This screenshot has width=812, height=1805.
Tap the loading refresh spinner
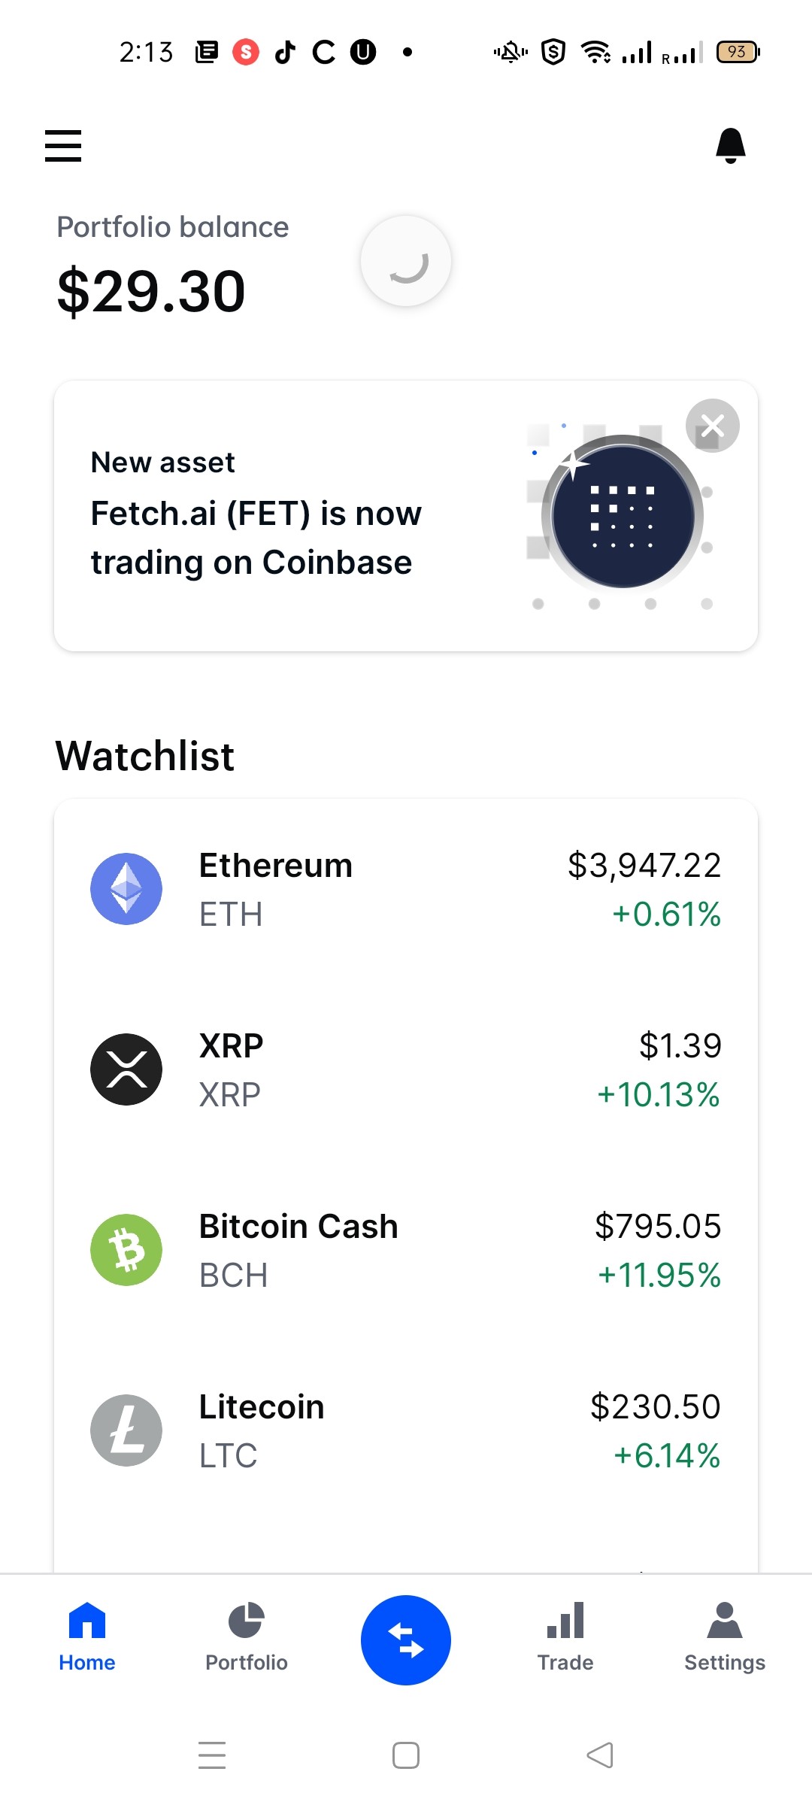point(406,261)
